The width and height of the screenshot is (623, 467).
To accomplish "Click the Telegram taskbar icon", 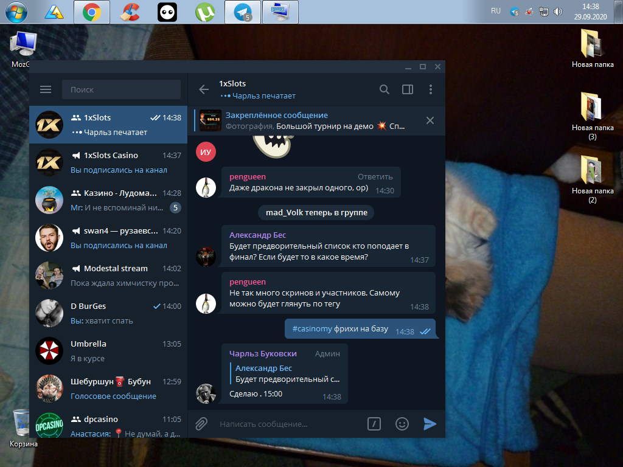I will 243,12.
